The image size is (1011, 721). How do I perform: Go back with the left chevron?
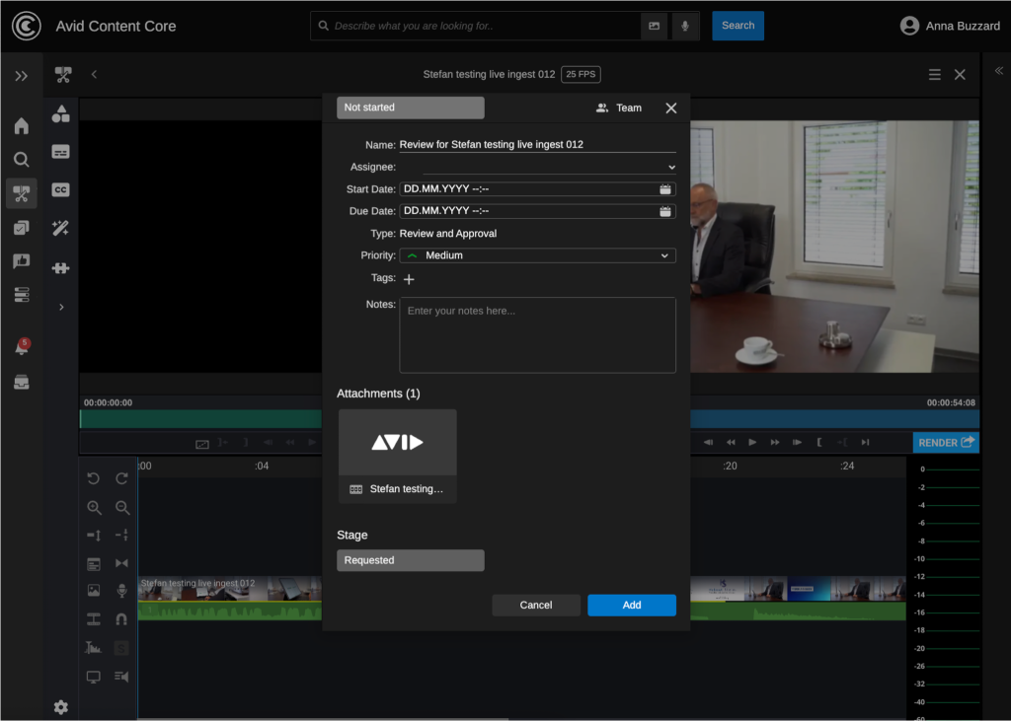(94, 74)
